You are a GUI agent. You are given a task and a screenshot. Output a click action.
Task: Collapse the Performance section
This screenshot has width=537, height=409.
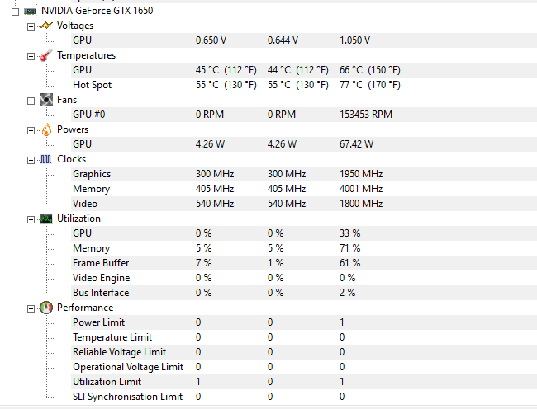click(x=31, y=308)
